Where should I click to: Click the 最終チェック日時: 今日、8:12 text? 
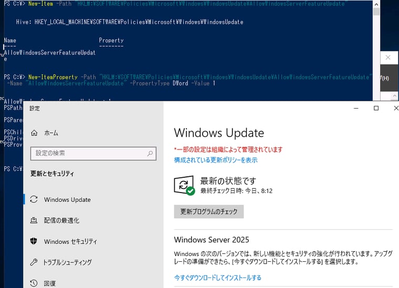pos(236,191)
